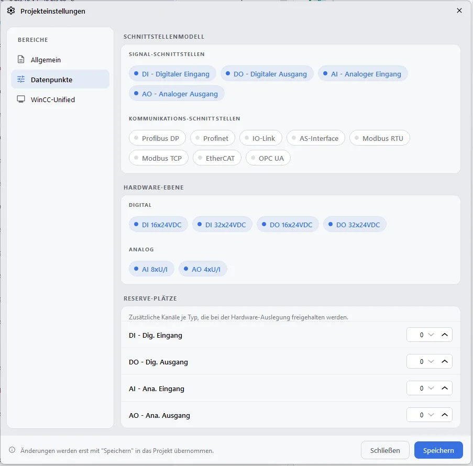Increase DO - Dig. Ausgang reserve count
This screenshot has width=473, height=466.
tap(444, 361)
